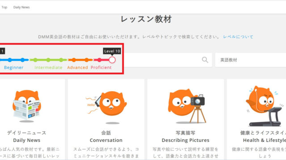Click the 写真描写 heading

185,133
